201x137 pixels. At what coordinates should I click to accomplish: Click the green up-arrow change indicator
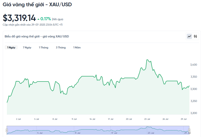click(38, 19)
